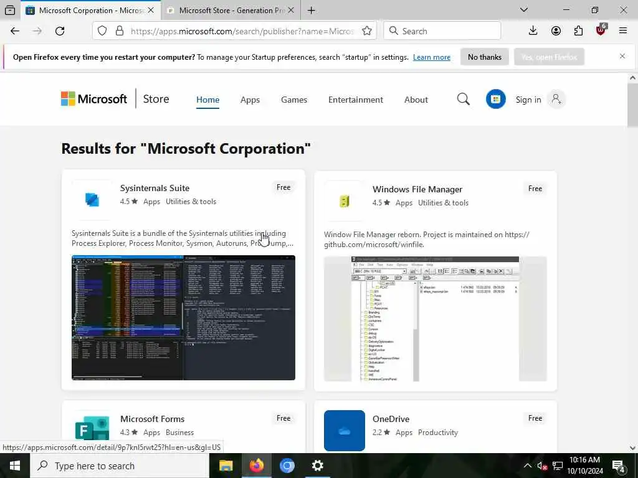This screenshot has height=478, width=638.
Task: Click the Windows File Manager screenshot
Action: 435,319
